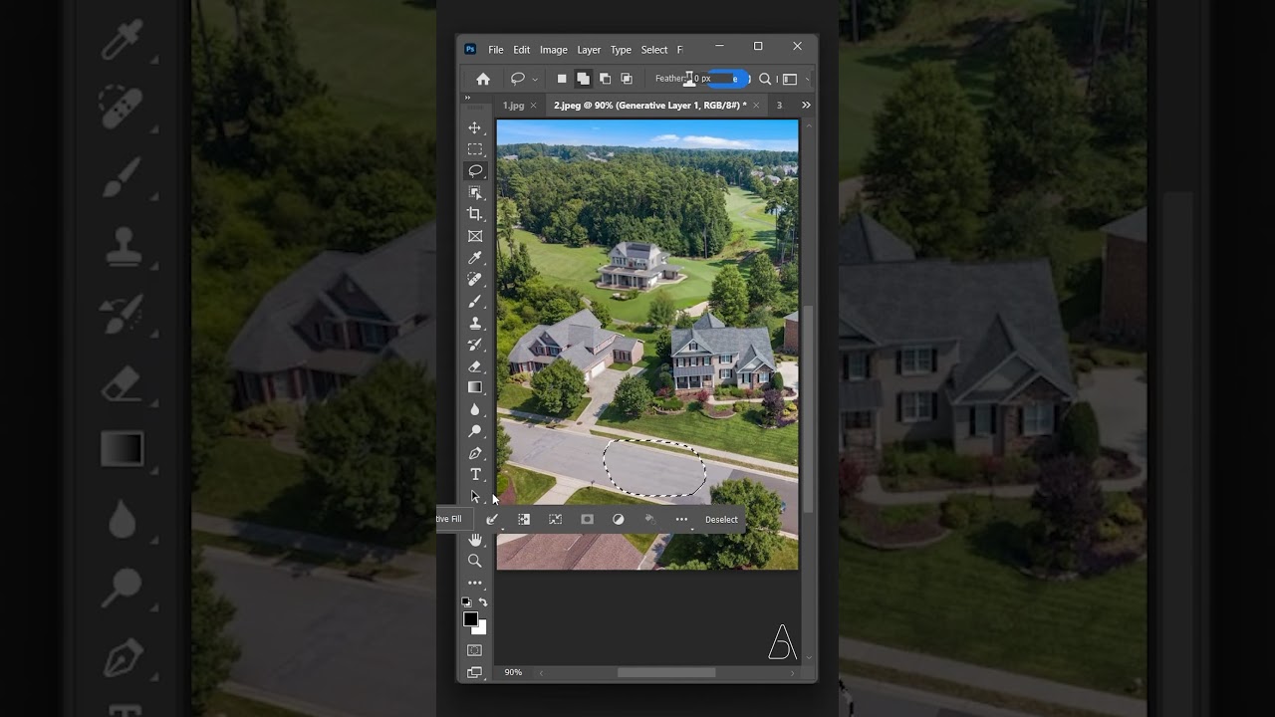Screen dimensions: 1275x717
Task: Select the Gradient tool
Action: pos(475,387)
